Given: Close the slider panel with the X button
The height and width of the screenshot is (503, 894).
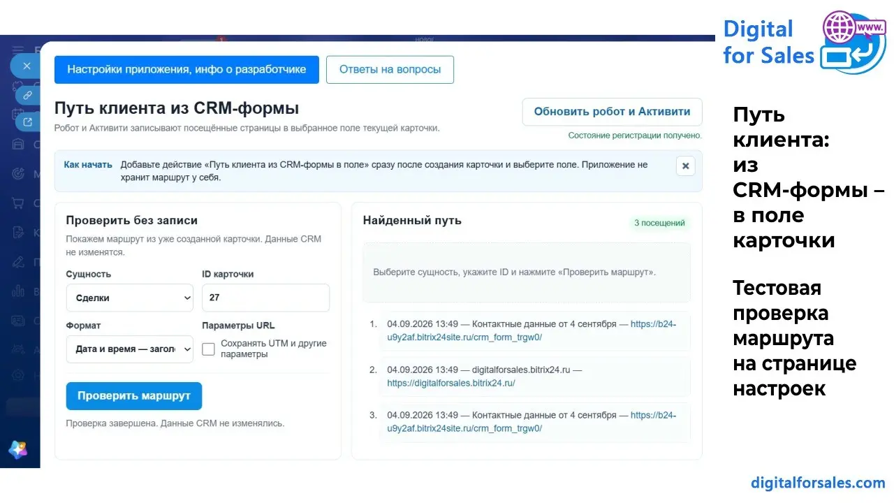Looking at the screenshot, I should 27,66.
